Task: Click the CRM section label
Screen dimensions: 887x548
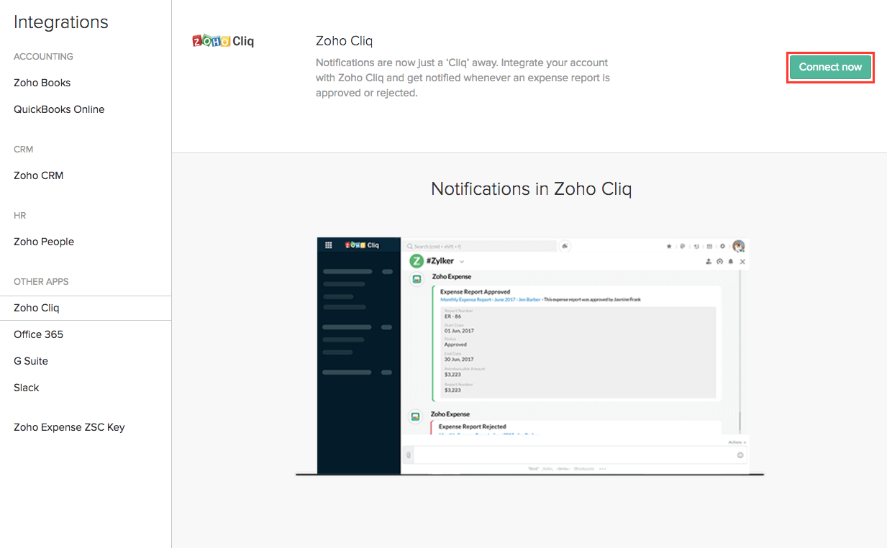Action: (24, 149)
